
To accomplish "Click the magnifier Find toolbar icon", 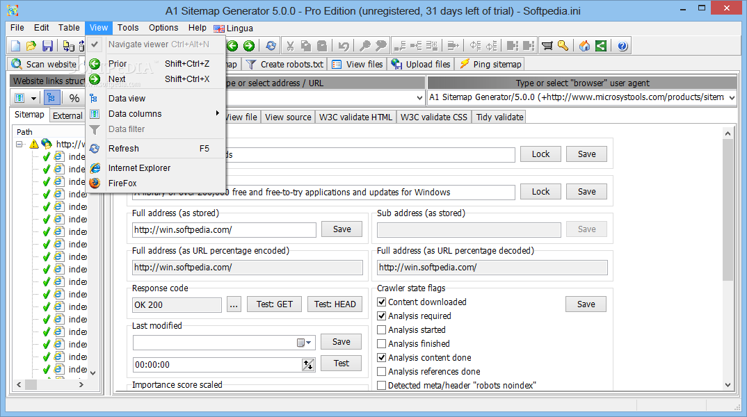I will coord(365,46).
